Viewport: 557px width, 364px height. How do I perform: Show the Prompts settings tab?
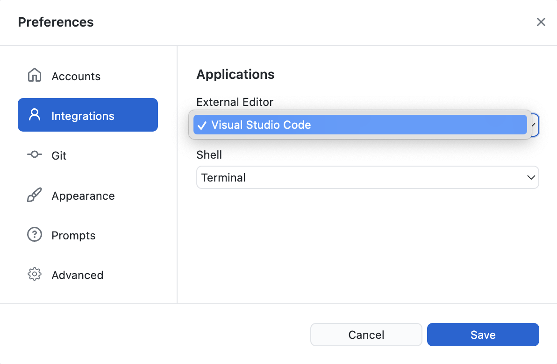[88, 235]
